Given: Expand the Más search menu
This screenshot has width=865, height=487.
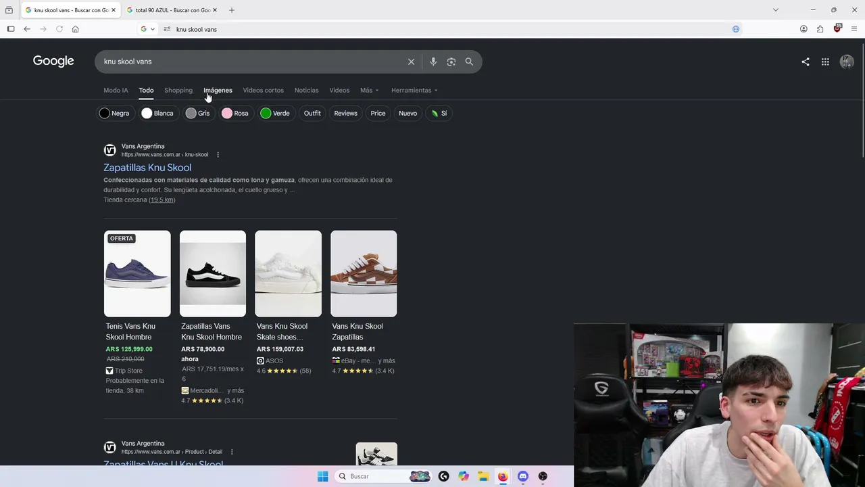Looking at the screenshot, I should tap(370, 90).
